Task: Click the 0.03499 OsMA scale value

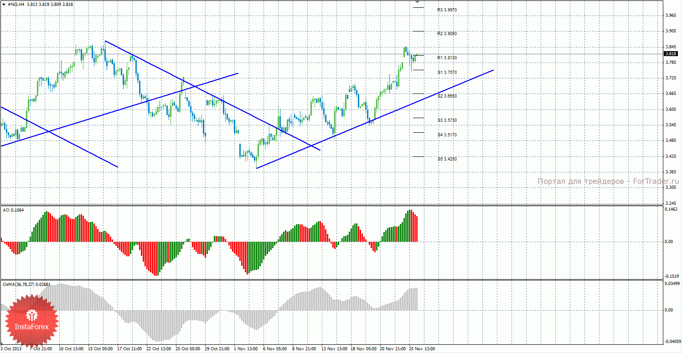Action: tap(672, 284)
